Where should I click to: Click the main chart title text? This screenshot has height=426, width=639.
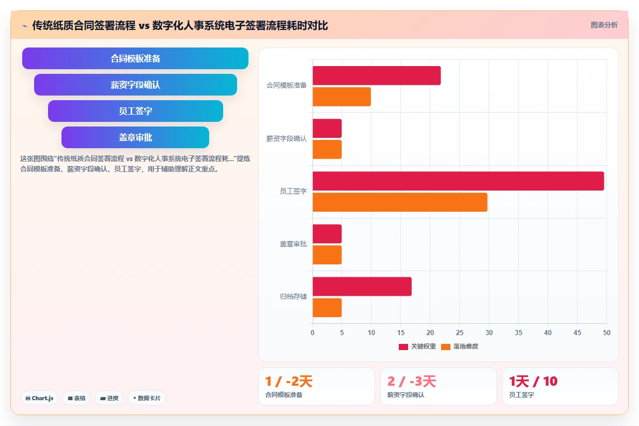[180, 25]
